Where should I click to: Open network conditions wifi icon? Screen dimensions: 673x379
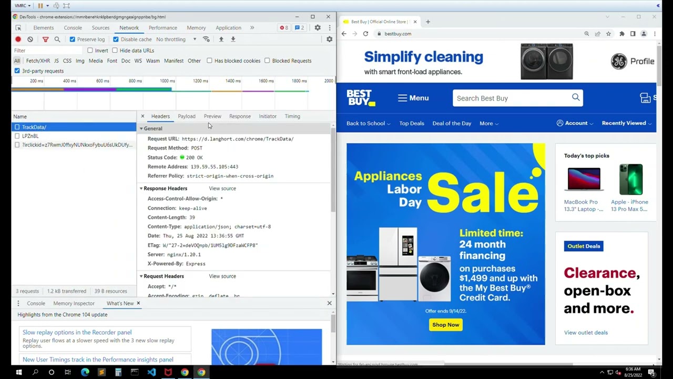coord(206,39)
